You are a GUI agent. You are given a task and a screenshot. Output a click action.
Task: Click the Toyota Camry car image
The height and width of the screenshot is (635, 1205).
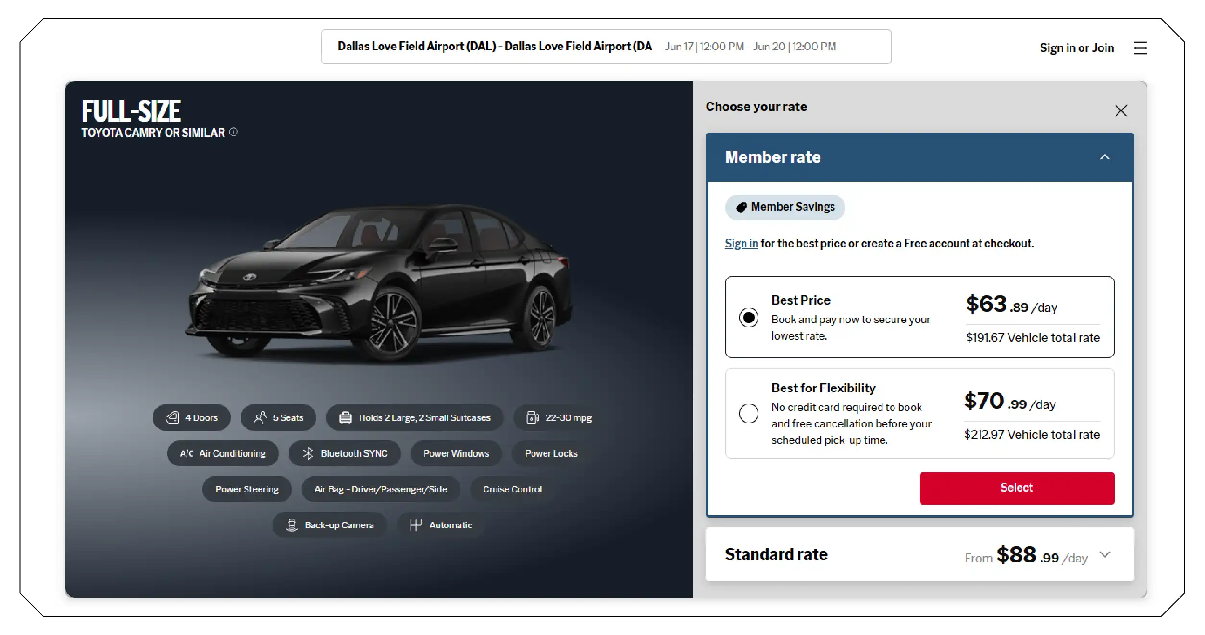click(x=380, y=283)
